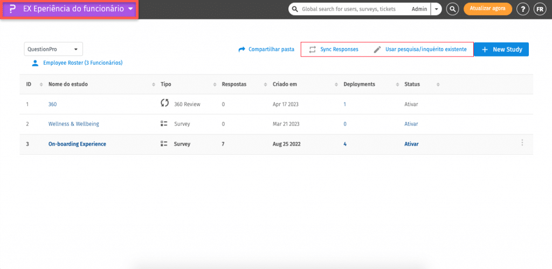Open the EX Eperiência do funcionário product switcher

pos(70,10)
